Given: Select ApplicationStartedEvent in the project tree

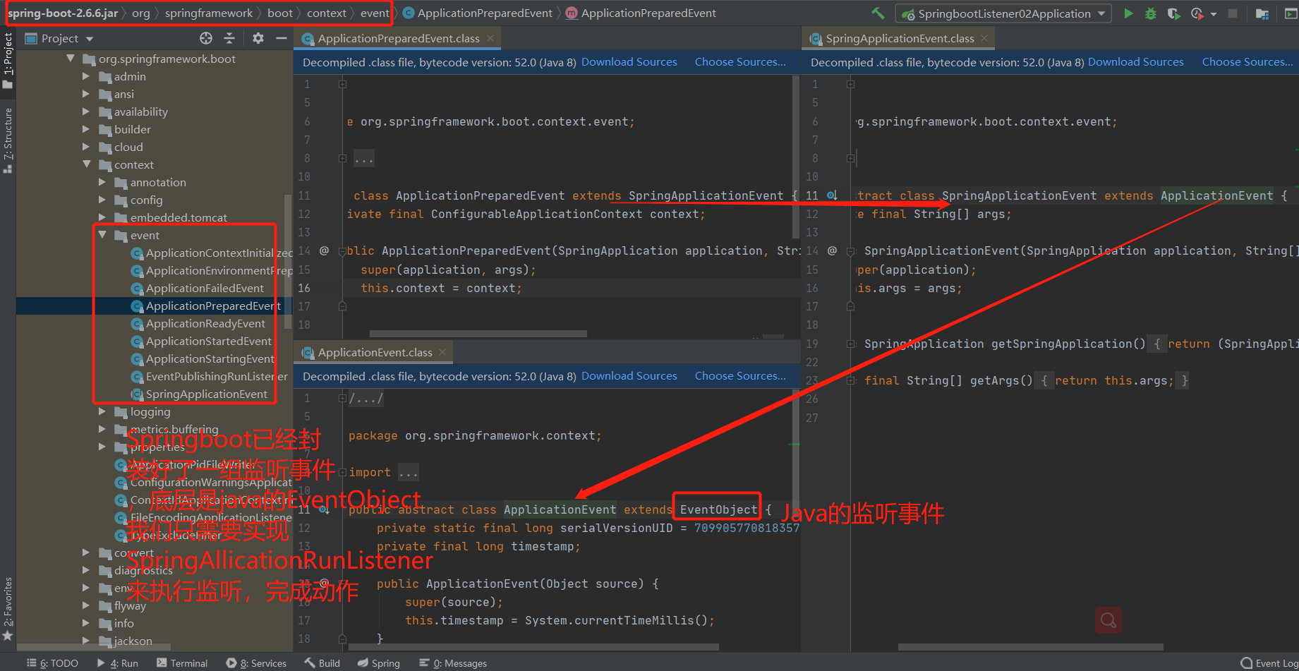Looking at the screenshot, I should [x=208, y=341].
